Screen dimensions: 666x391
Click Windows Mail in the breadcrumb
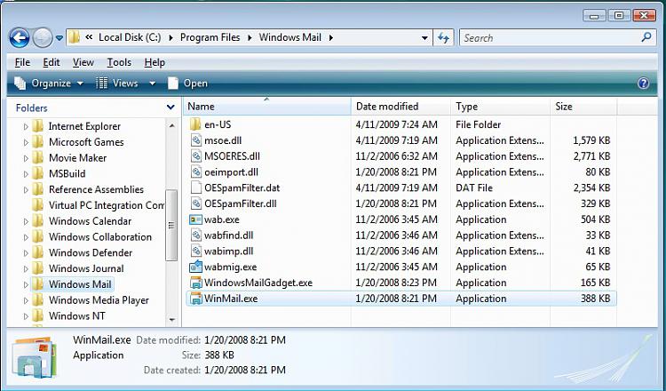click(290, 37)
